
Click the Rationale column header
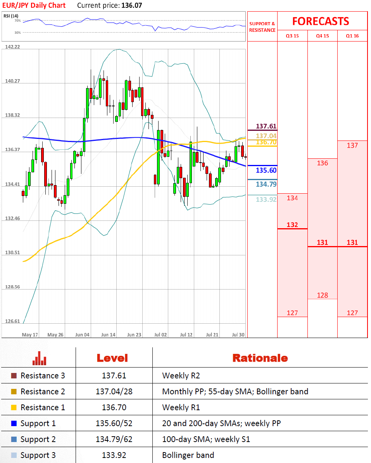(x=260, y=358)
